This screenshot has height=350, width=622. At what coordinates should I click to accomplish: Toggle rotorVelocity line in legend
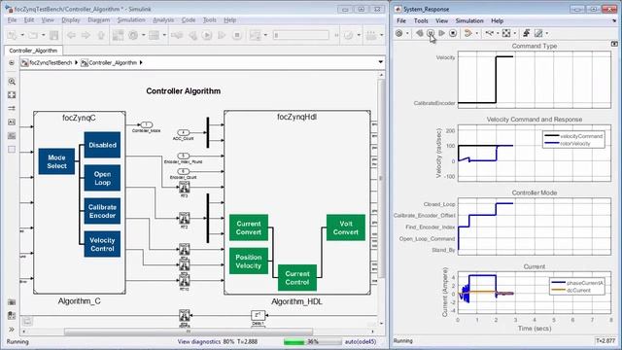point(568,144)
